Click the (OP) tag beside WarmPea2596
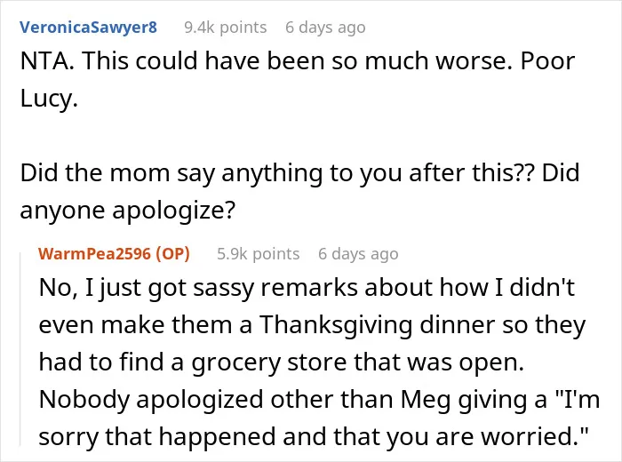The image size is (622, 462). [x=172, y=253]
